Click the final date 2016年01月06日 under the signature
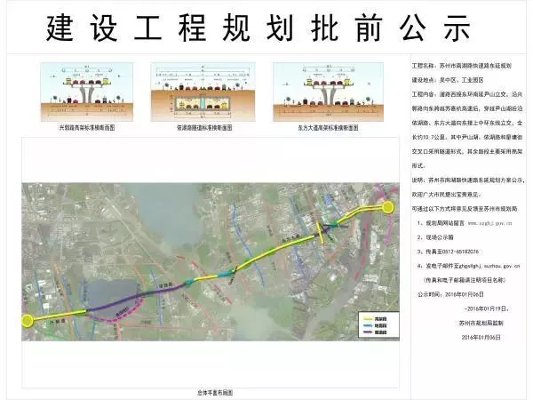Screen dimensions: 533x400 click(481, 338)
